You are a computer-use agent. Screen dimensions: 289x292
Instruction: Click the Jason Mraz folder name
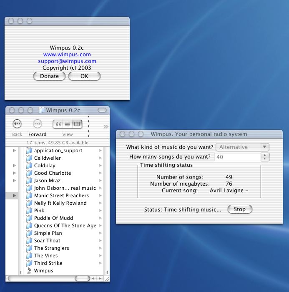point(47,181)
